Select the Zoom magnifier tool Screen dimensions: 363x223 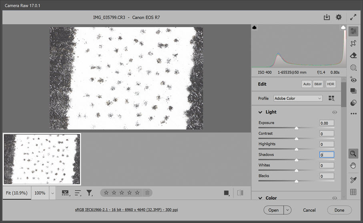(x=353, y=153)
